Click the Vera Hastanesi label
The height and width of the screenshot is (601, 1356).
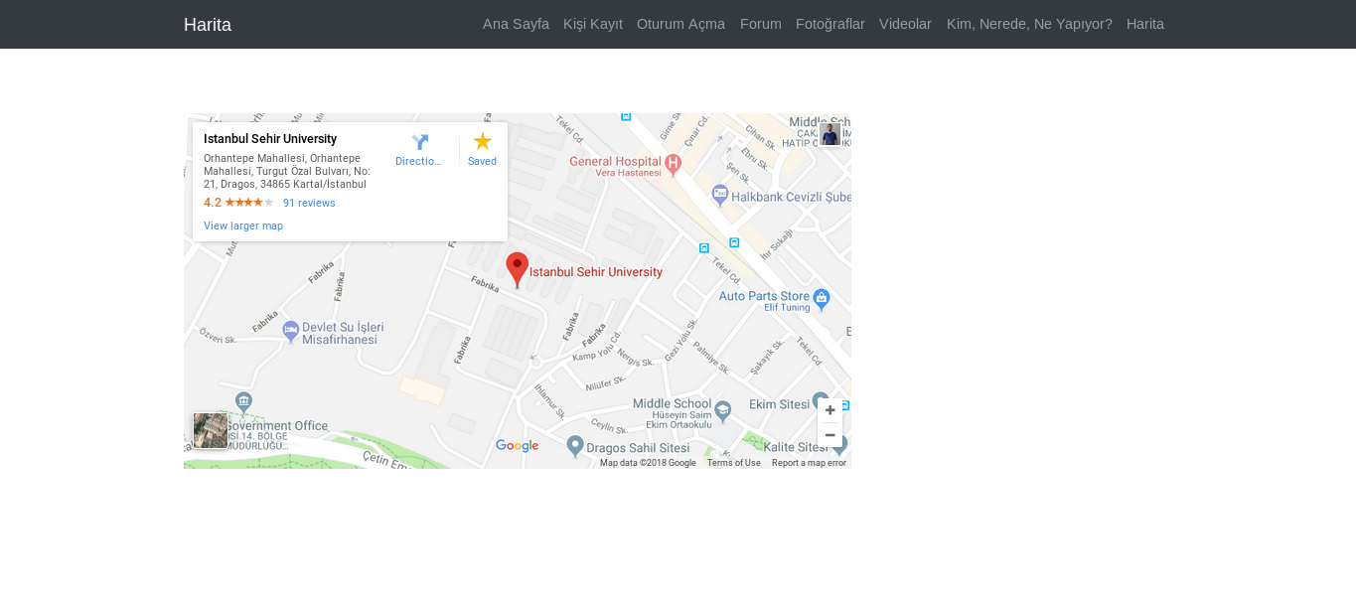click(x=628, y=173)
